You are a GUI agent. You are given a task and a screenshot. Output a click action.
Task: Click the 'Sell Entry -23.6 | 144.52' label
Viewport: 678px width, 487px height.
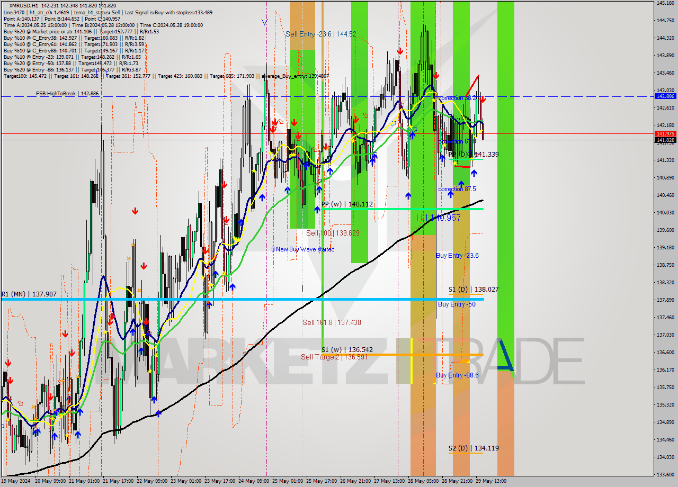321,34
